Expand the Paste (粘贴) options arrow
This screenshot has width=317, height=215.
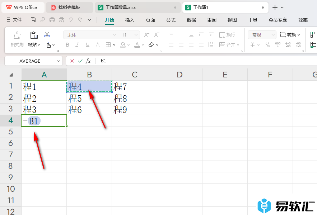click(39, 45)
